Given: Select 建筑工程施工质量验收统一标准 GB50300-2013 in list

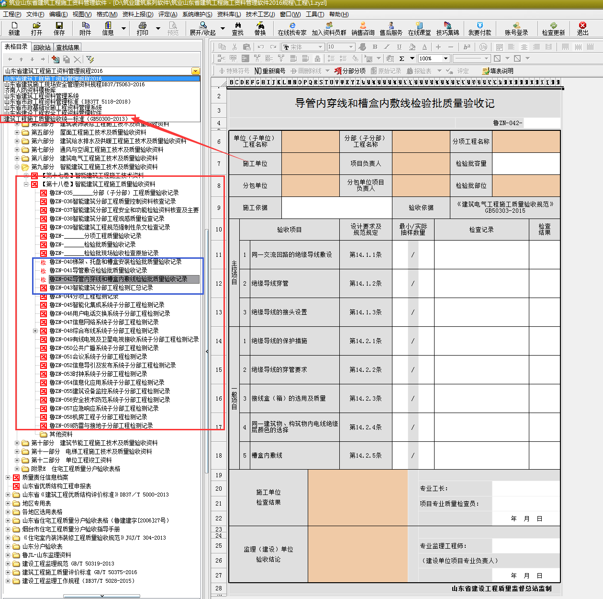Looking at the screenshot, I should [x=66, y=119].
